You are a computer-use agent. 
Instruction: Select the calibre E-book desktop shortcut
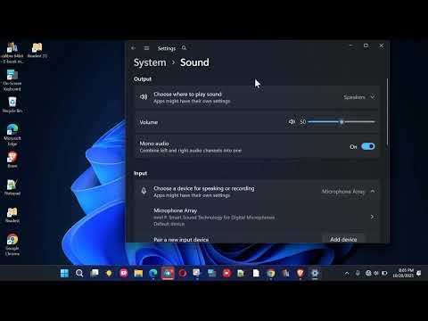tap(12, 53)
